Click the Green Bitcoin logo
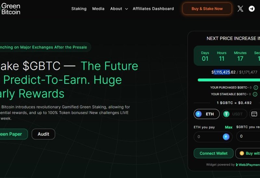 pyautogui.click(x=10, y=9)
